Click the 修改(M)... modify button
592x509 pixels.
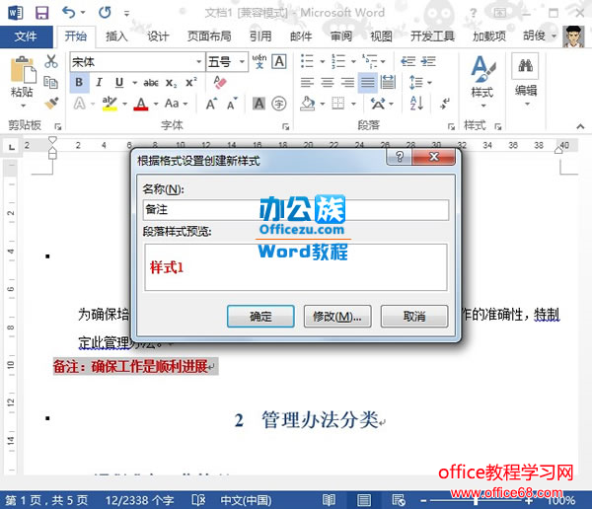tap(337, 316)
